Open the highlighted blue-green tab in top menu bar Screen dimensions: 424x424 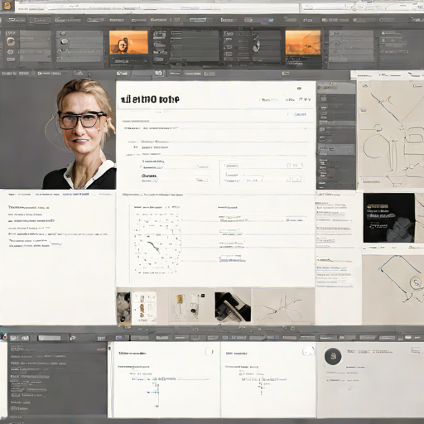[201, 20]
